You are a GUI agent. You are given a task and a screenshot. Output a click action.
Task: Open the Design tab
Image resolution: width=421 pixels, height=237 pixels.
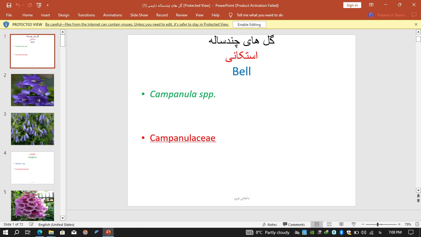click(63, 15)
